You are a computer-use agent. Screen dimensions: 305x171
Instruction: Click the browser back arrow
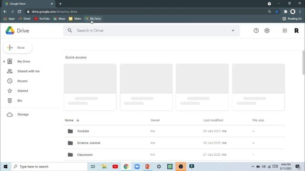[5, 11]
